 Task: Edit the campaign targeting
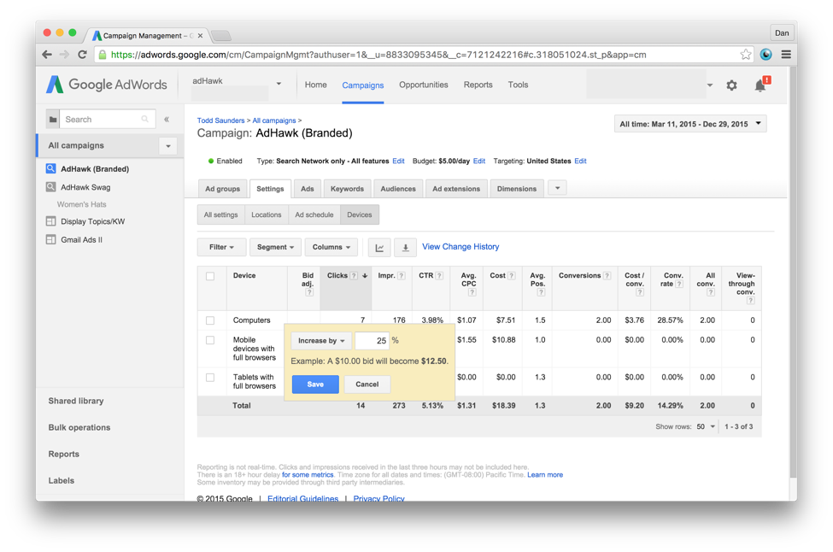(580, 161)
